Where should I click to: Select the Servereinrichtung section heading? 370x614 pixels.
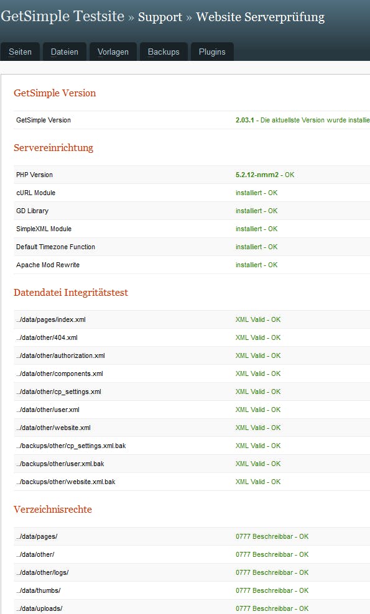tap(53, 148)
